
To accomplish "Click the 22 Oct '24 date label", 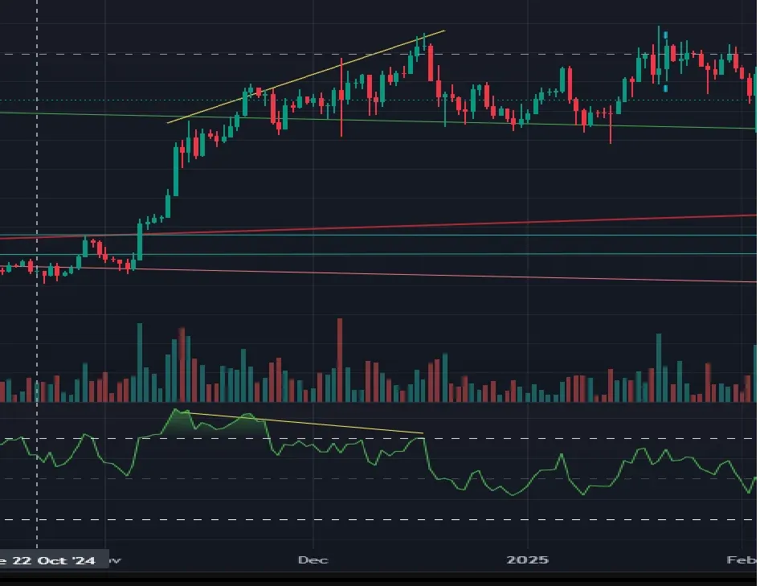I will tap(53, 560).
